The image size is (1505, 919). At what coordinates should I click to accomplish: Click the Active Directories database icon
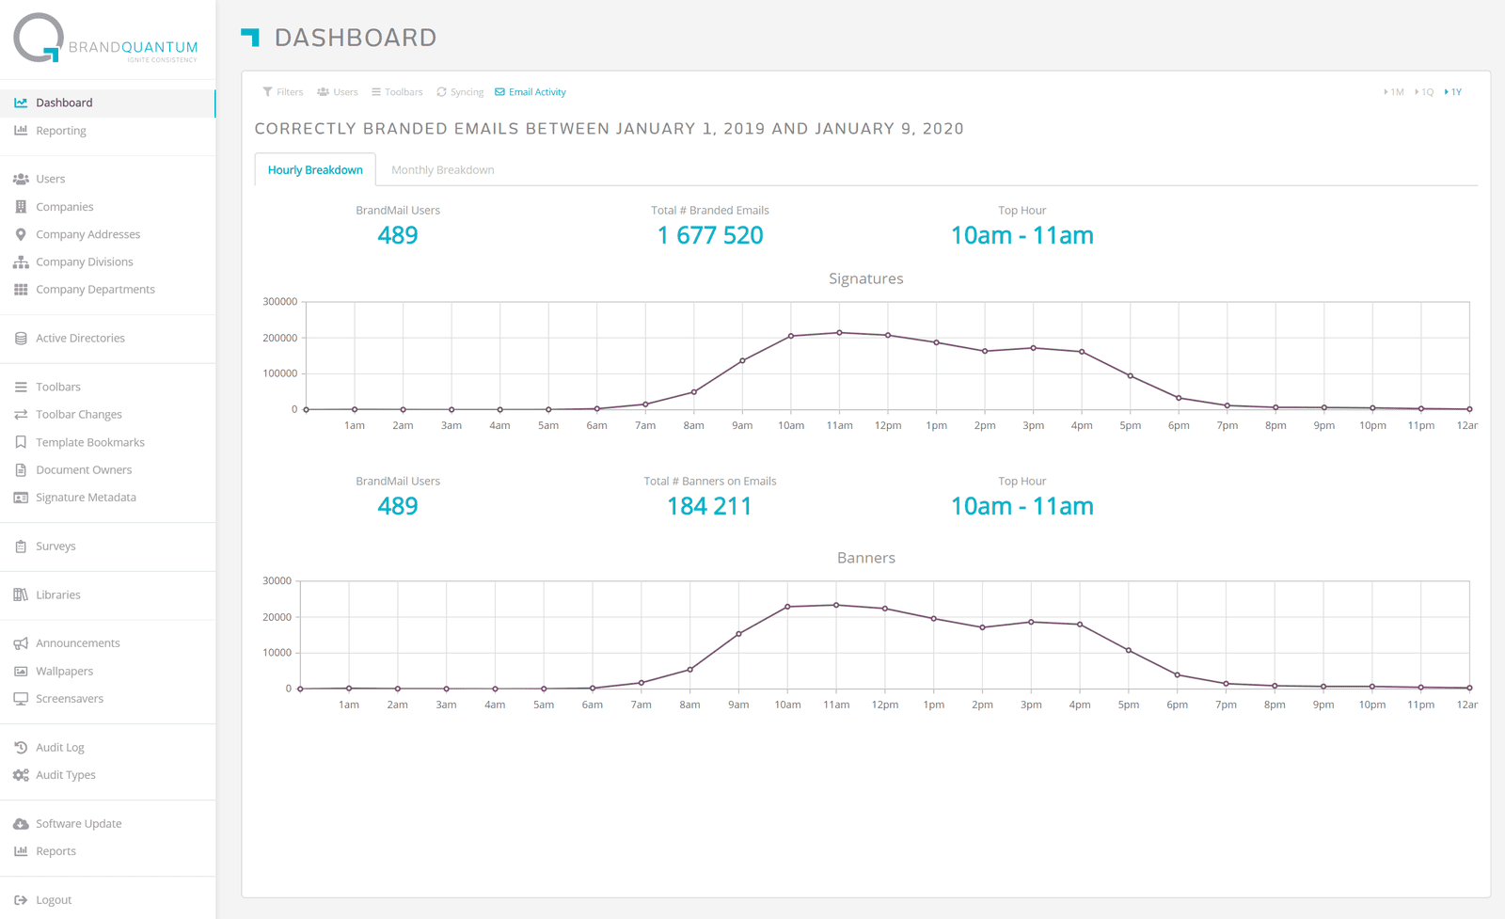pos(21,339)
